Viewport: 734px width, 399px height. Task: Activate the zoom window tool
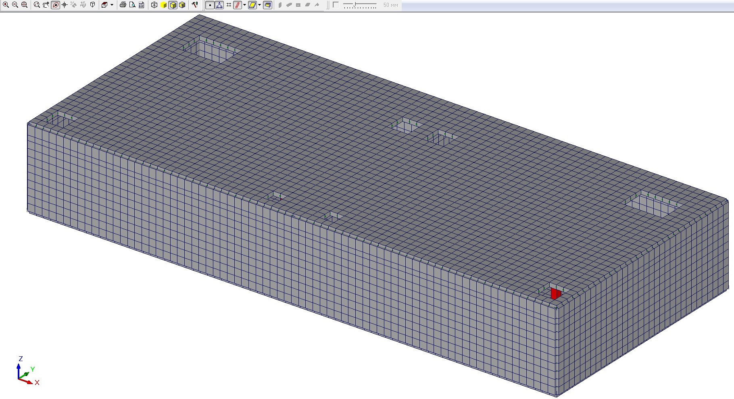[37, 5]
